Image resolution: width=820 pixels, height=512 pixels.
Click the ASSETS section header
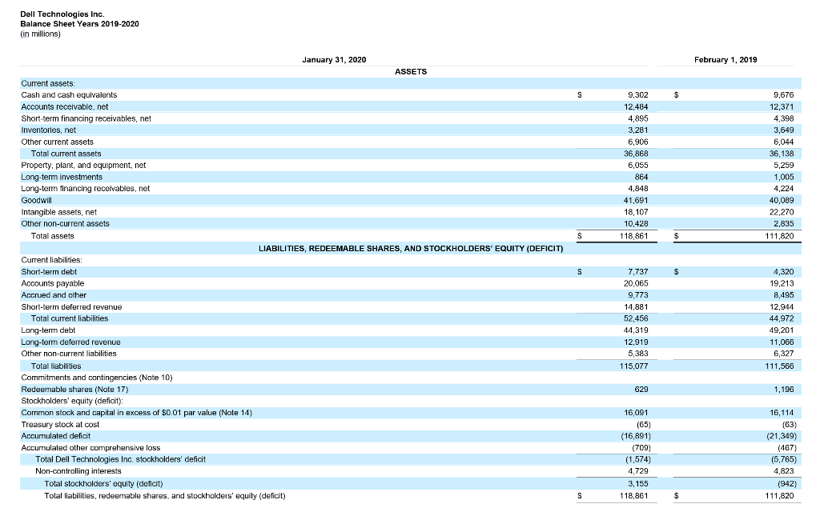(410, 71)
